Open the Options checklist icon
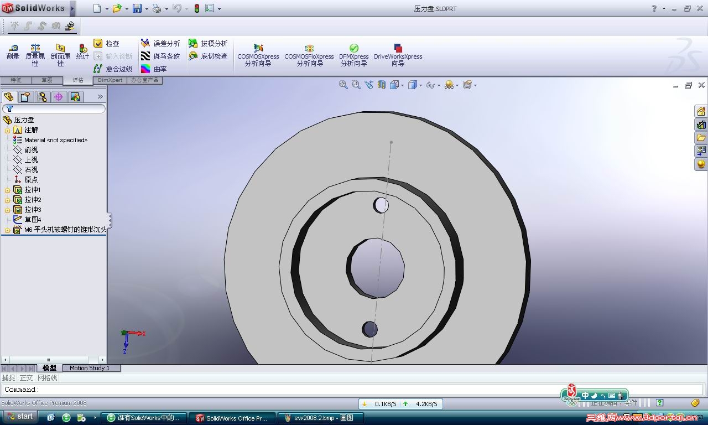This screenshot has height=425, width=708. coord(210,8)
